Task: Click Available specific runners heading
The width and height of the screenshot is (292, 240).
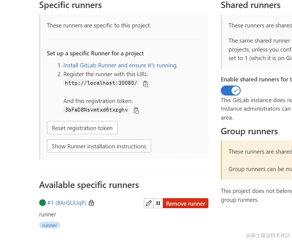Action: [89, 185]
